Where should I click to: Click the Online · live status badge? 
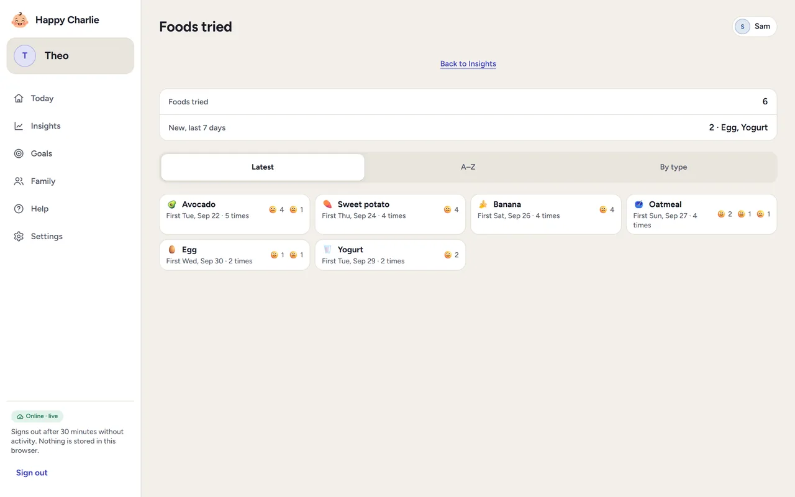[37, 416]
